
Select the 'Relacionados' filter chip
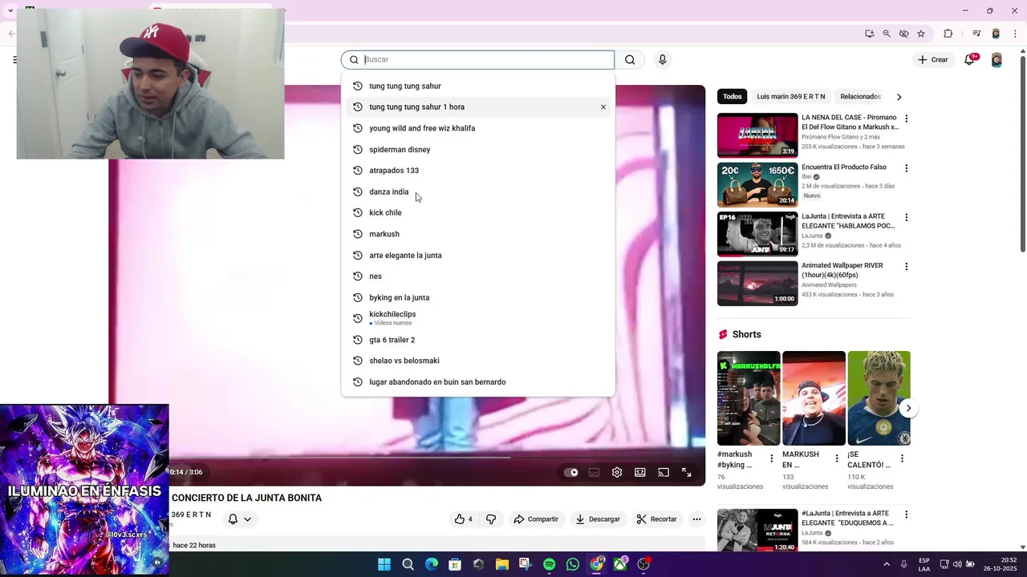860,97
